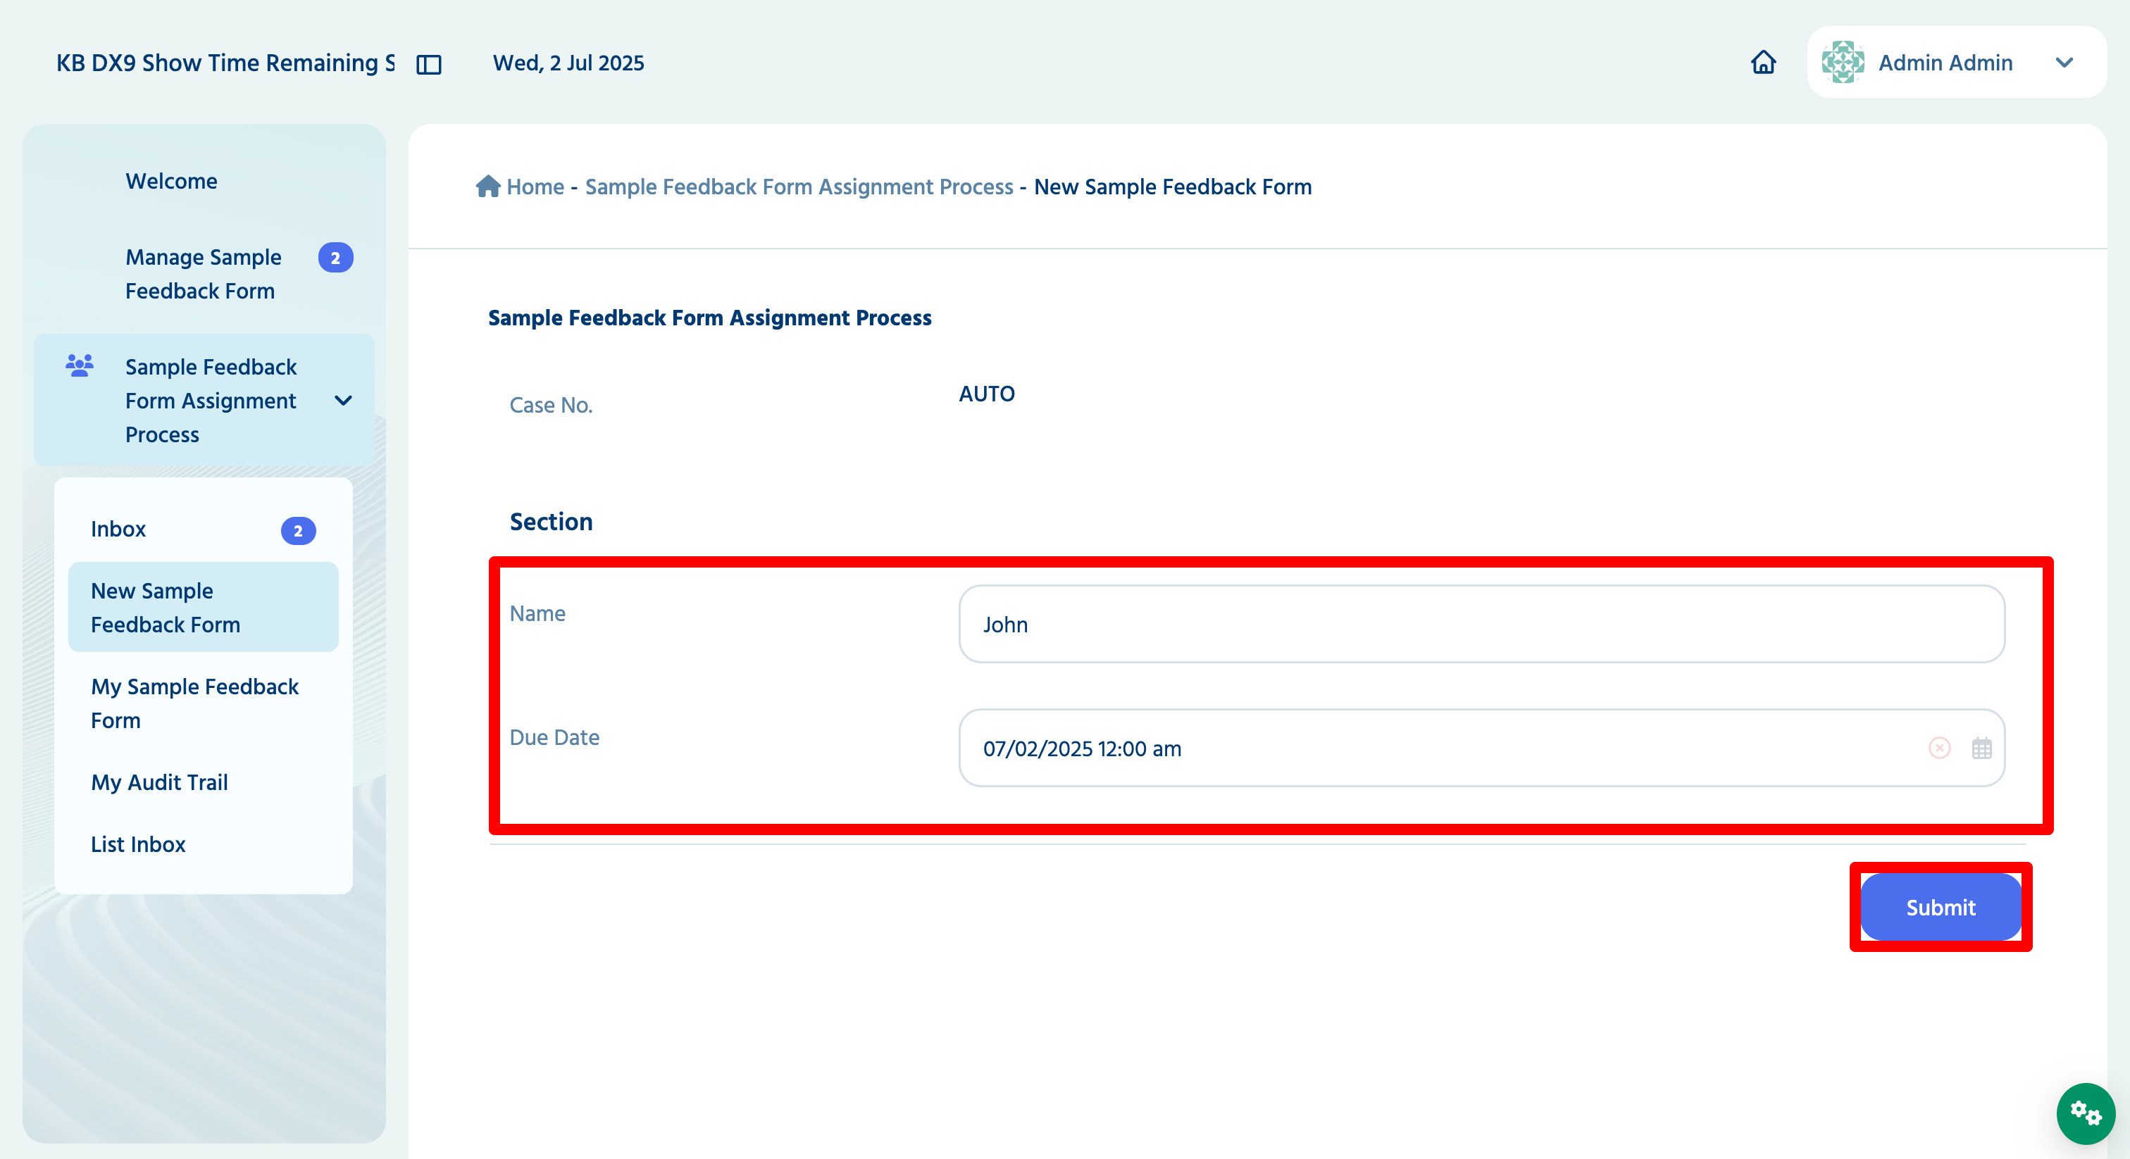Click the Sample Feedback Form Assignment Process menu label
Screen dimensions: 2130x1159
(x=211, y=401)
